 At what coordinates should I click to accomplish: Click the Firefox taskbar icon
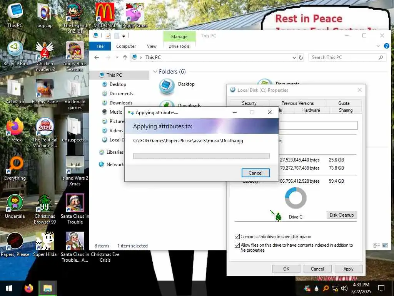coord(28,288)
